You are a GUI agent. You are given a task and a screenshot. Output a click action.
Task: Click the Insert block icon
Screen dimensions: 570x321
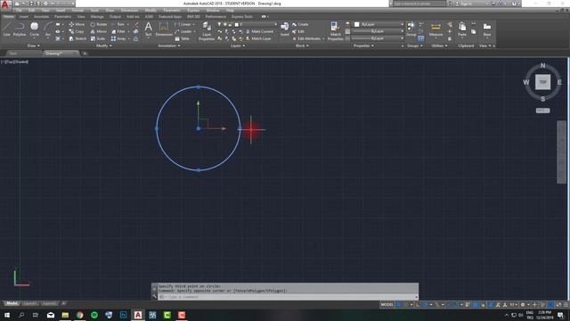[285, 29]
